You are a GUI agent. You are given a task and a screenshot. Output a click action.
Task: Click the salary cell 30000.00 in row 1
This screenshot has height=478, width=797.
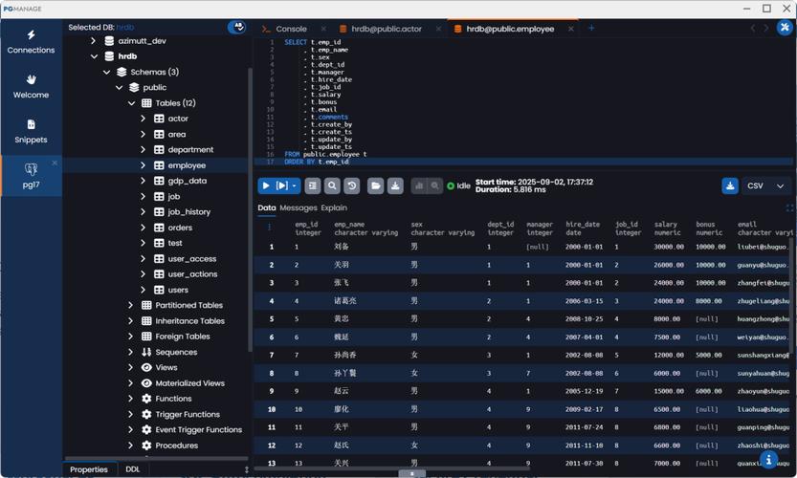[669, 247]
